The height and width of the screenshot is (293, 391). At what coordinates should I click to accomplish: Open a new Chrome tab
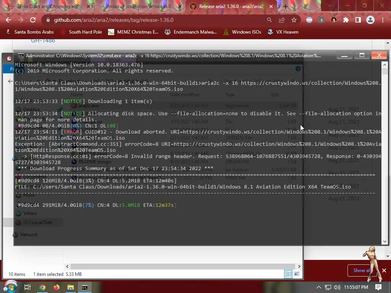point(285,7)
